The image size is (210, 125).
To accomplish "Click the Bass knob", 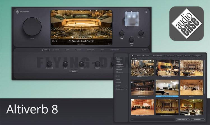I will click(x=66, y=64).
